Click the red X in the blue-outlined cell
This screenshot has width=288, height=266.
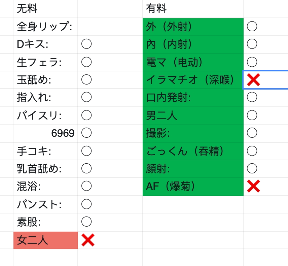[253, 80]
